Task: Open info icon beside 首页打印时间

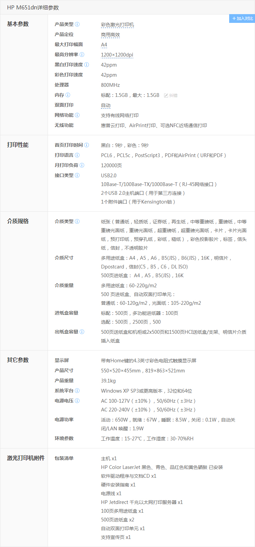Action: coord(87,145)
